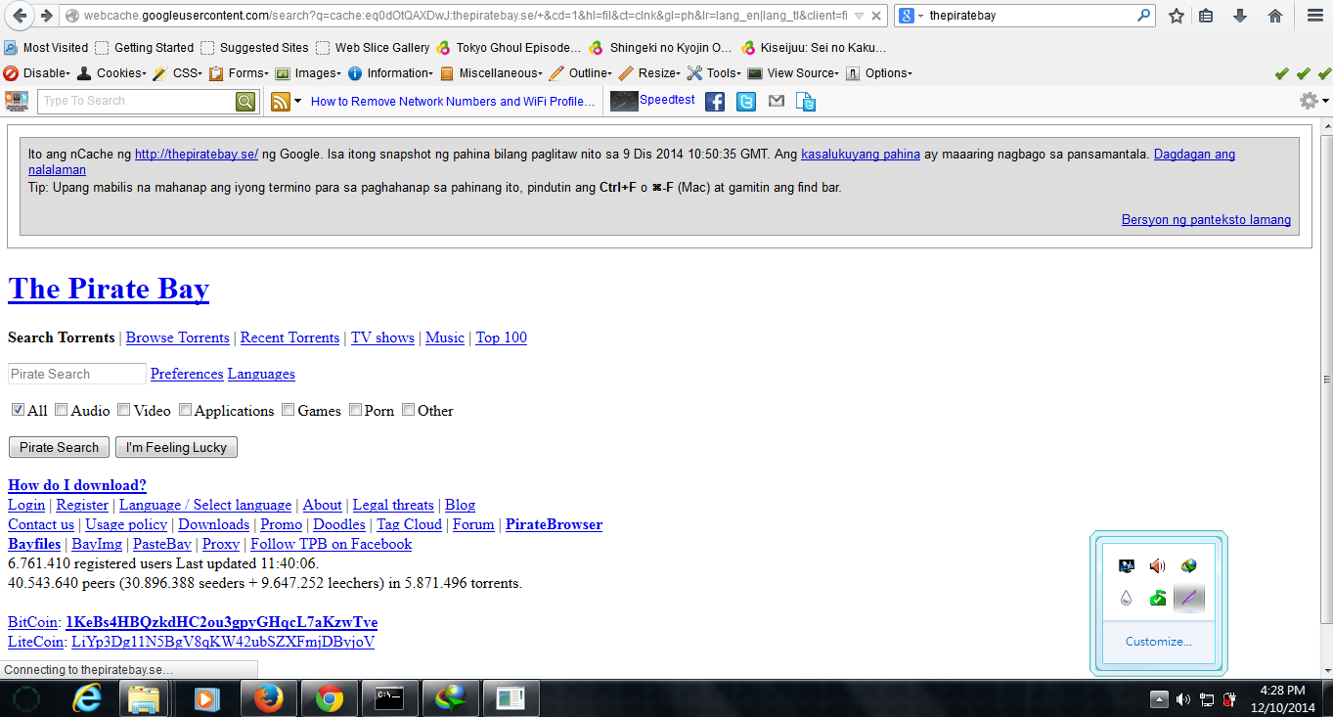
Task: Click Customize... in the tray popup
Action: click(x=1158, y=642)
